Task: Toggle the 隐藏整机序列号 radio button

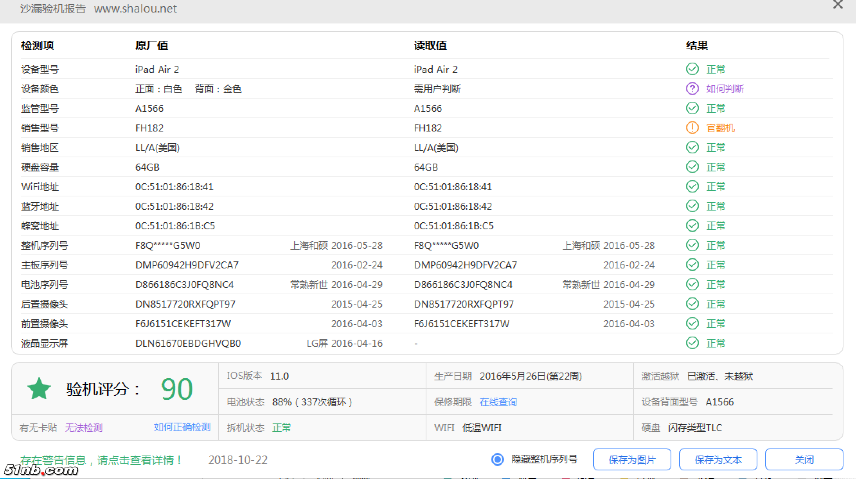Action: 497,459
